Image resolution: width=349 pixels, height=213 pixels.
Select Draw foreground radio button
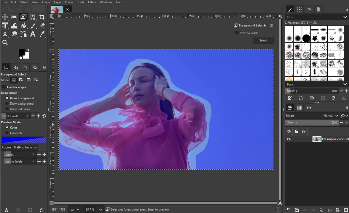click(x=7, y=98)
